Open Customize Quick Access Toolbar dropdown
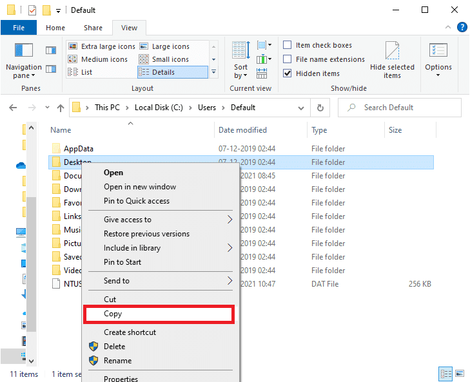This screenshot has width=470, height=382. tap(58, 11)
